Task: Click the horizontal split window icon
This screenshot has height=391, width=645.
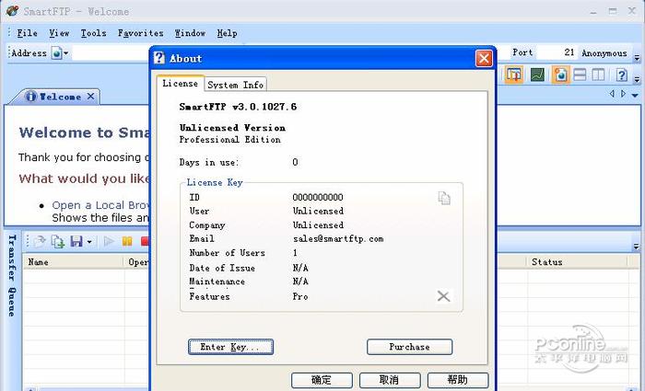Action: pos(580,75)
